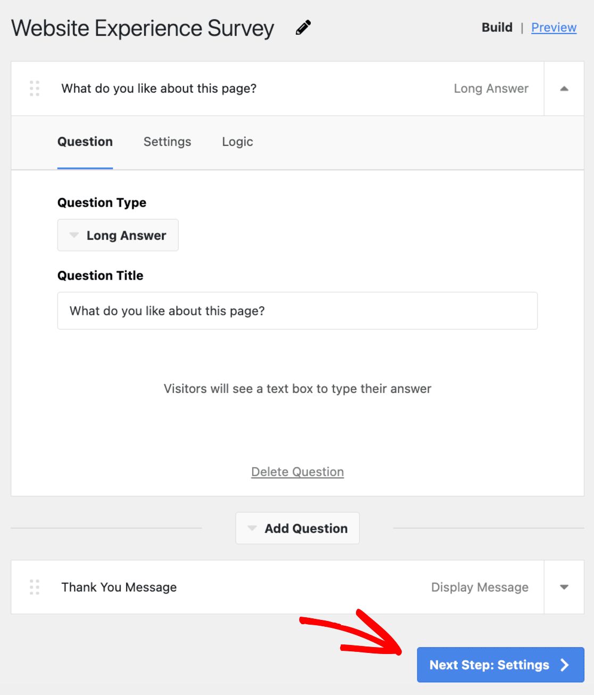Click the Question Title heading
This screenshot has width=594, height=695.
click(101, 275)
